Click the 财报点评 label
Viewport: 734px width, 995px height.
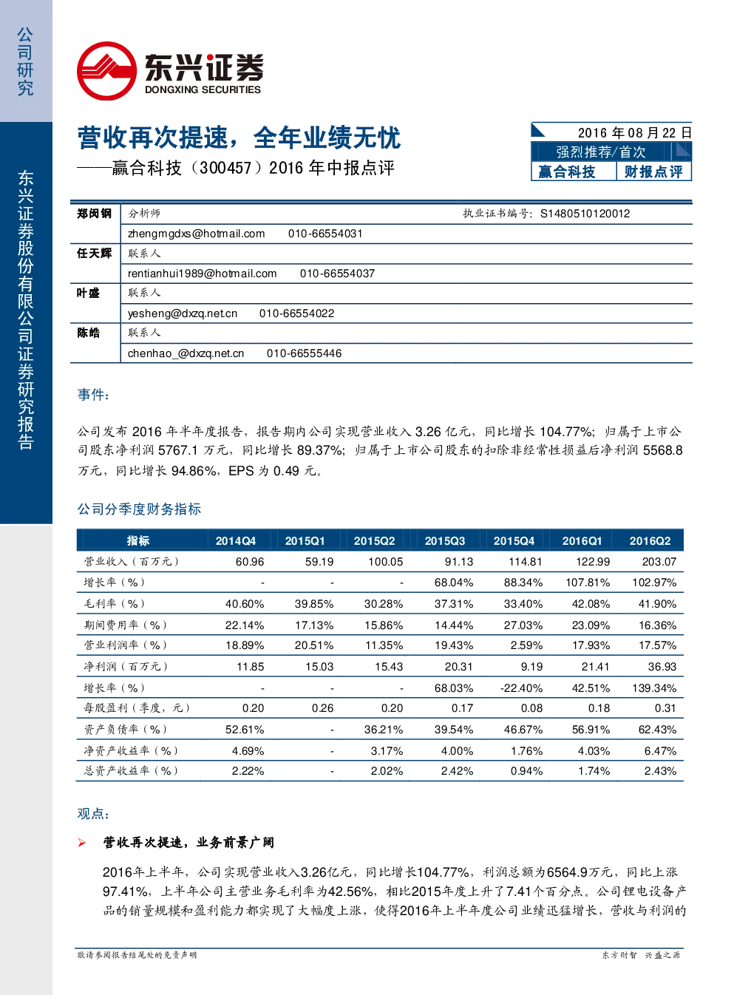[653, 172]
